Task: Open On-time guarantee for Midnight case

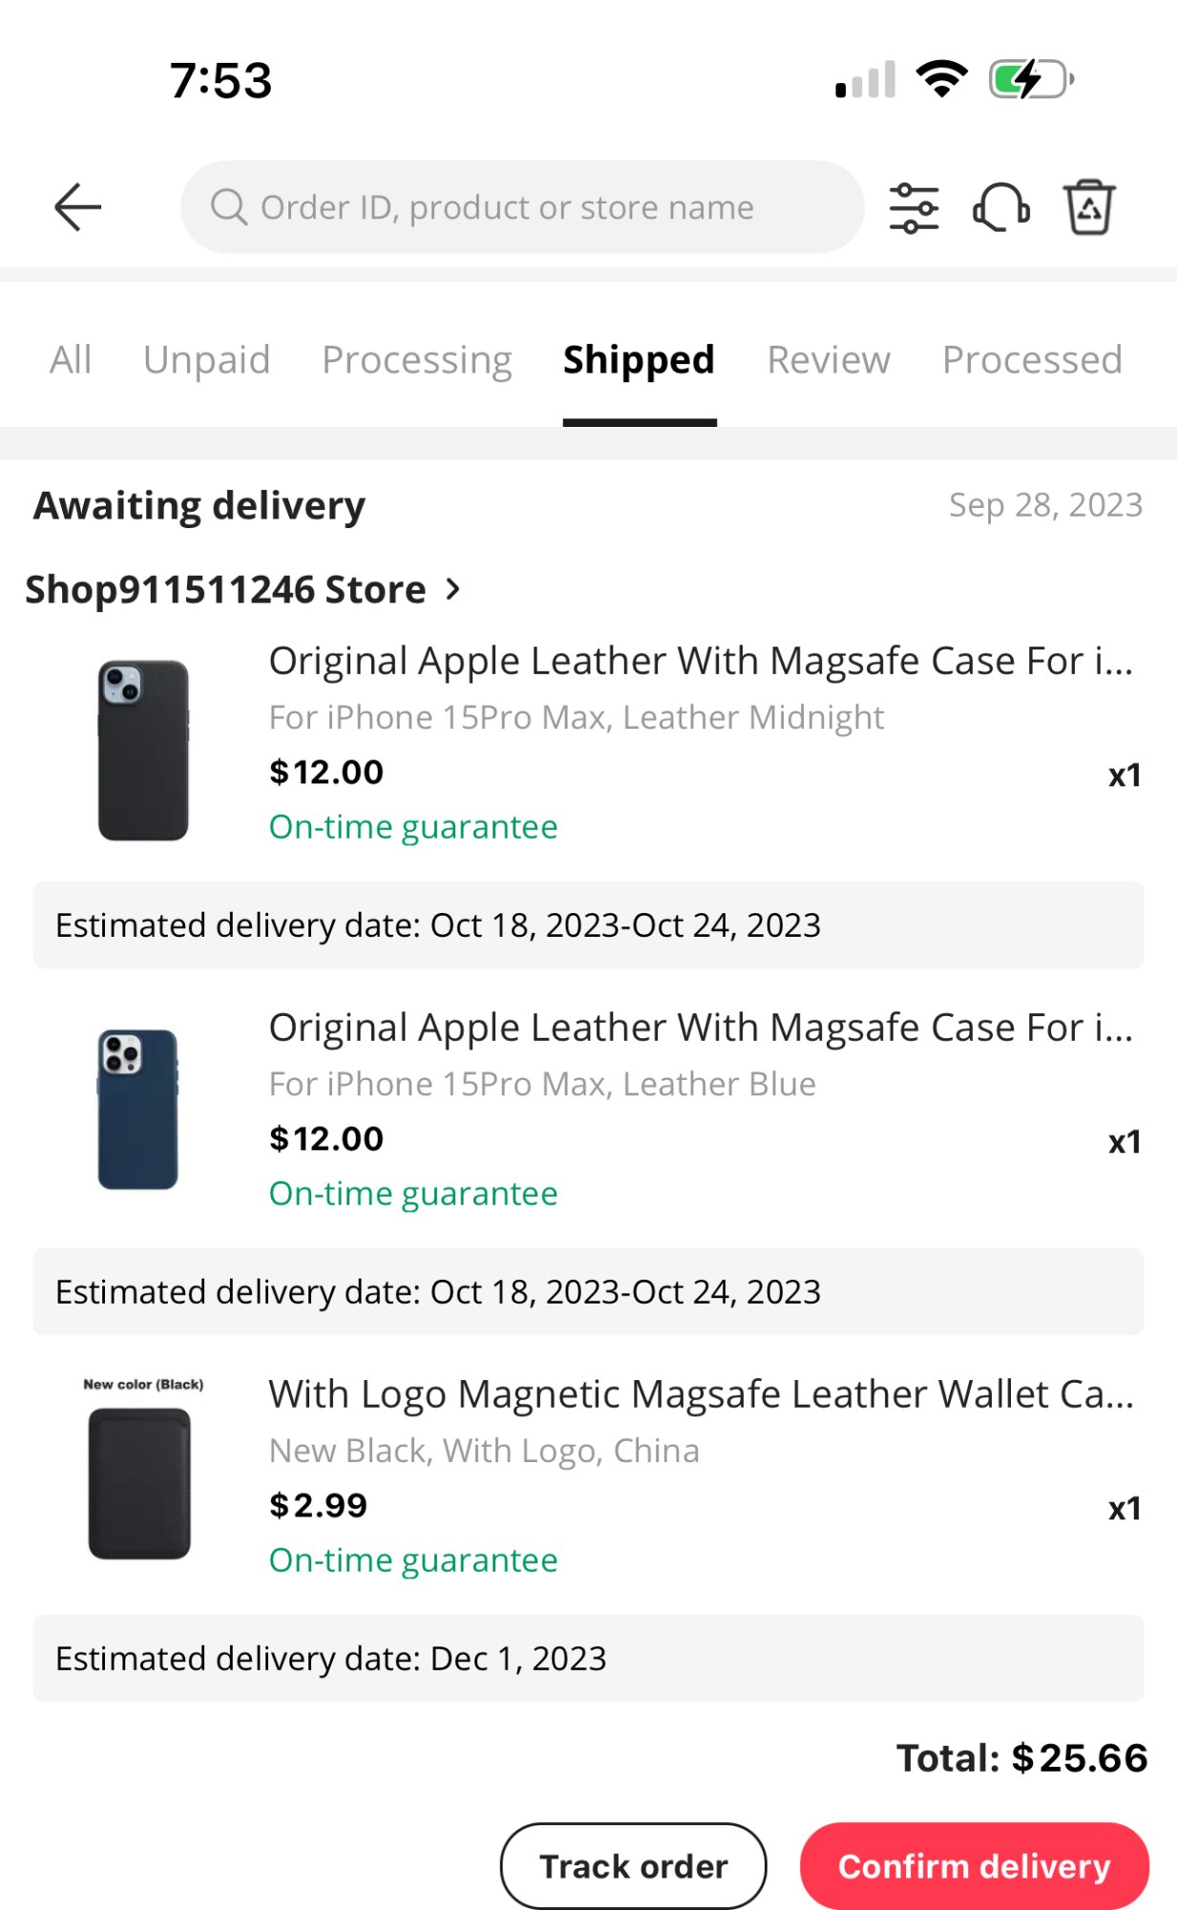Action: (413, 827)
